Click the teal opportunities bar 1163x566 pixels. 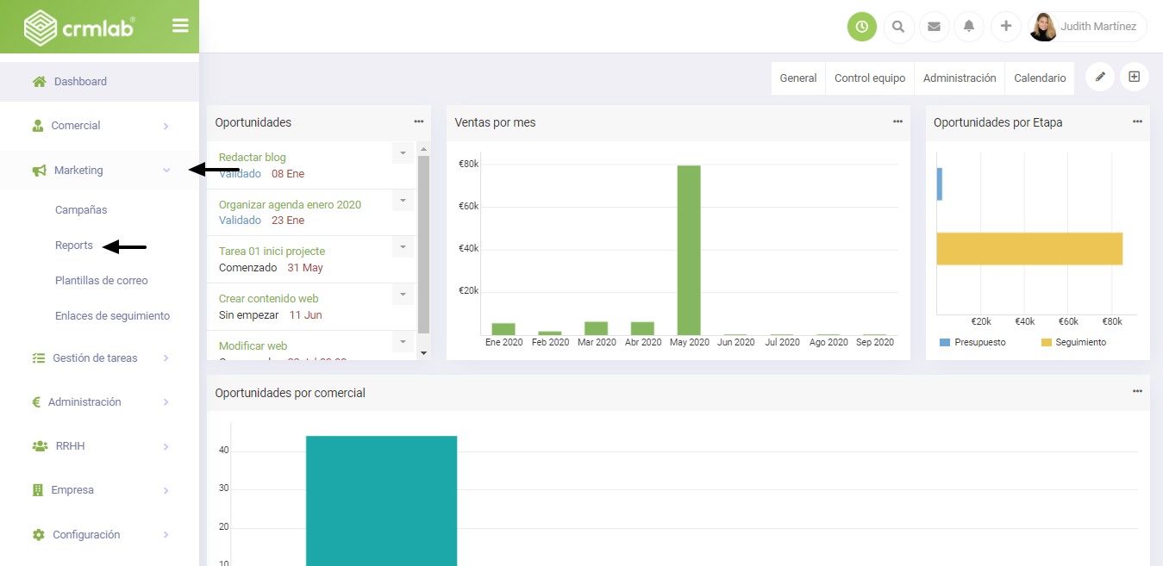(381, 501)
